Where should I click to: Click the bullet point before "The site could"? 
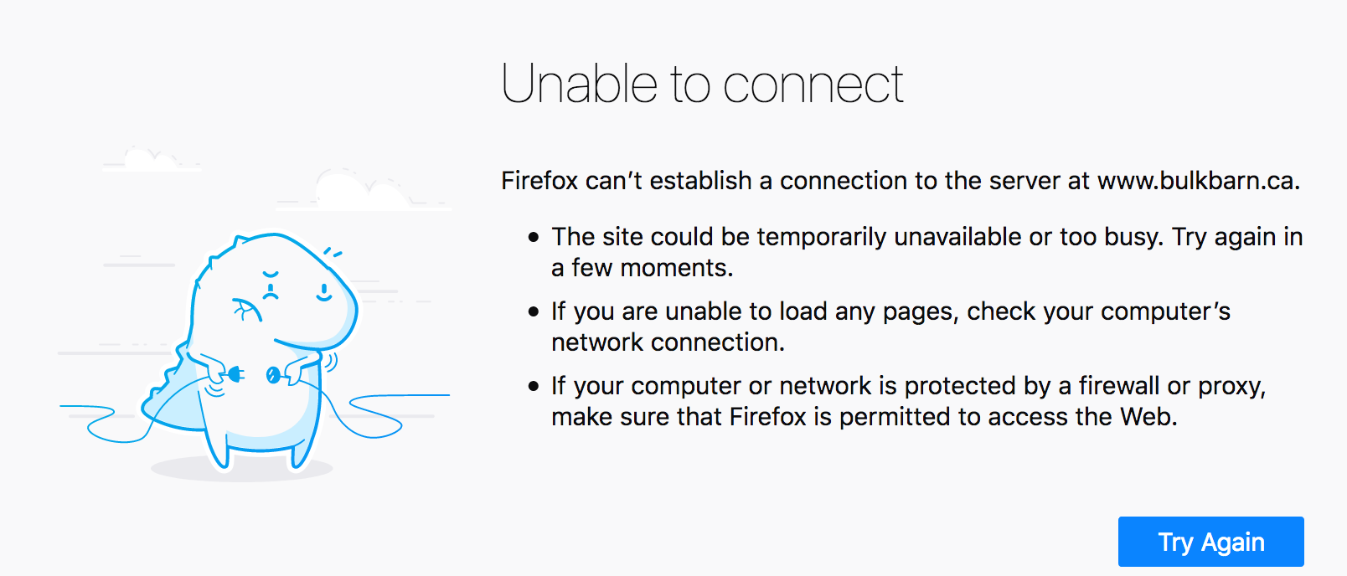pos(534,238)
